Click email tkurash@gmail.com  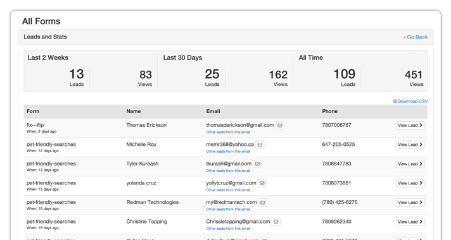pyautogui.click(x=229, y=164)
